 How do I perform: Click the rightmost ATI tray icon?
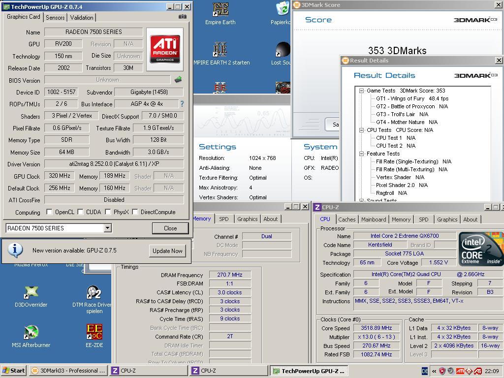coord(477,371)
